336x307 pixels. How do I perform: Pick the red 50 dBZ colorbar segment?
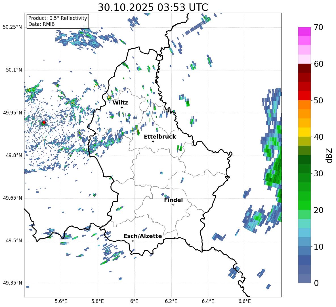point(304,95)
